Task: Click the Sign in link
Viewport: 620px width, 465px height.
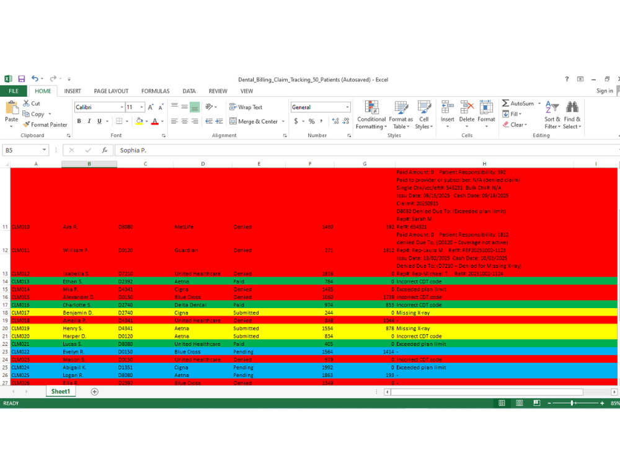Action: click(x=604, y=91)
